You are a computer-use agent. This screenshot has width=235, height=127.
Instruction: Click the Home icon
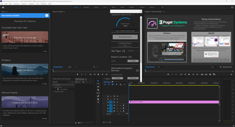3,7
